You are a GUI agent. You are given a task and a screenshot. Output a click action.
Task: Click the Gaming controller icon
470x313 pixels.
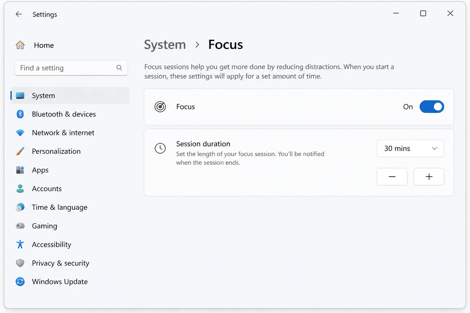coord(20,226)
